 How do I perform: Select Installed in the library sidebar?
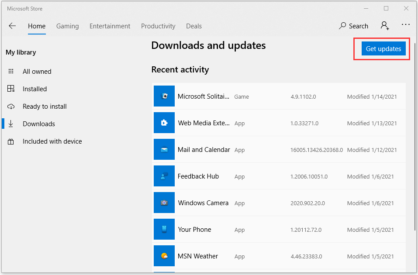coord(35,89)
